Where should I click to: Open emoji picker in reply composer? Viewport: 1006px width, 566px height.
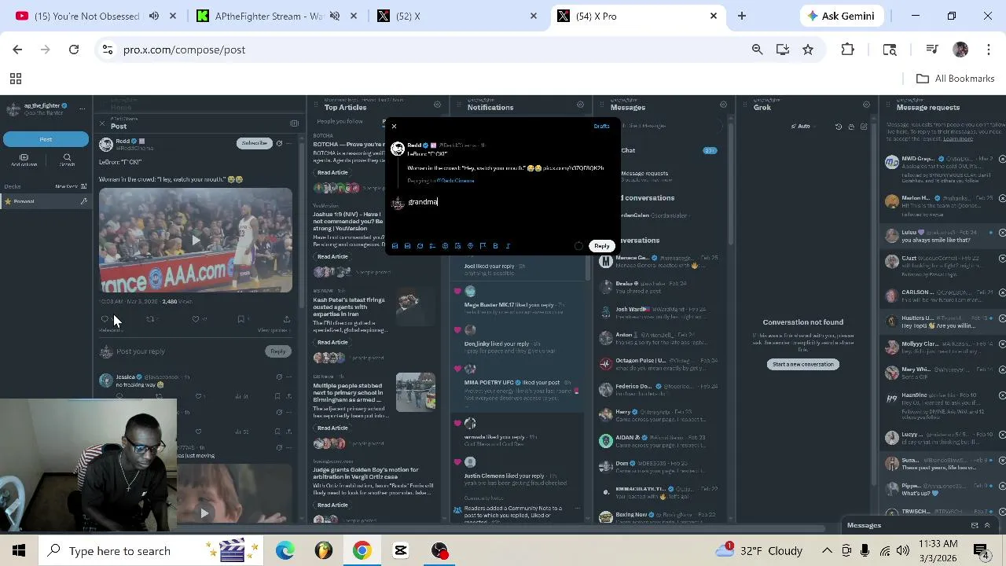tap(445, 246)
